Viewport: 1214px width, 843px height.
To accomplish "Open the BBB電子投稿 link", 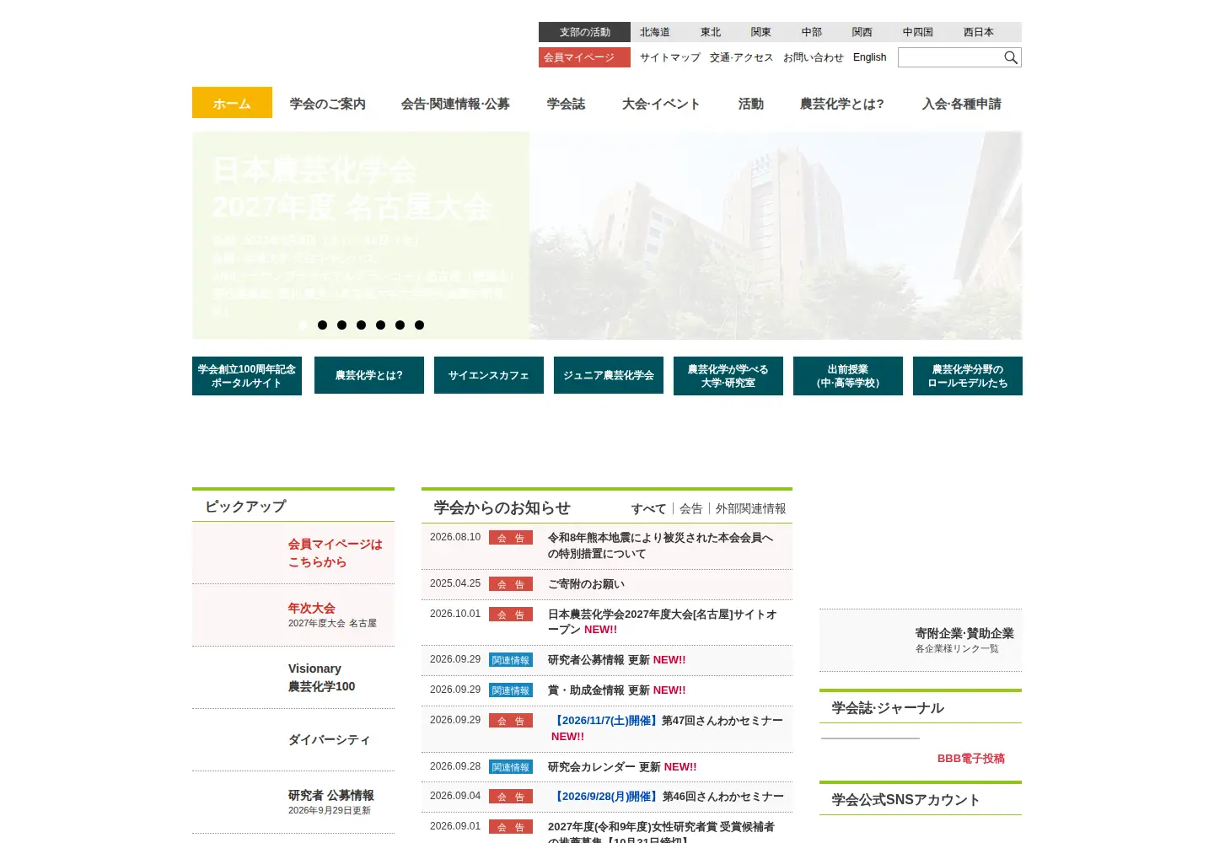I will (971, 759).
